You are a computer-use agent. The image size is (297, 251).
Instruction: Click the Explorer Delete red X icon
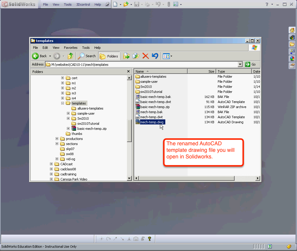click(x=145, y=56)
